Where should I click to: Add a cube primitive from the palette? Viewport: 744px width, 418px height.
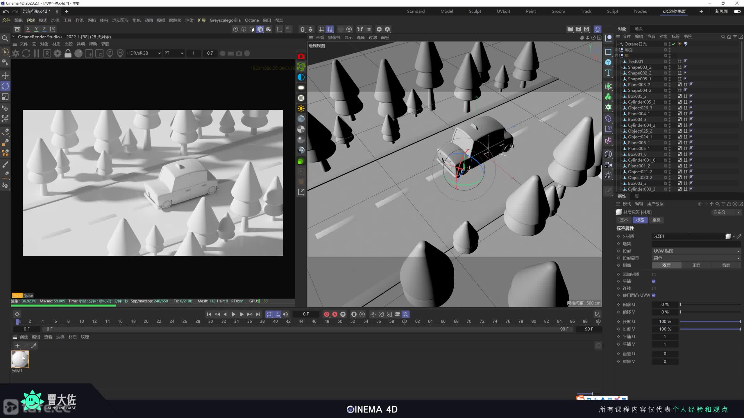pyautogui.click(x=608, y=62)
